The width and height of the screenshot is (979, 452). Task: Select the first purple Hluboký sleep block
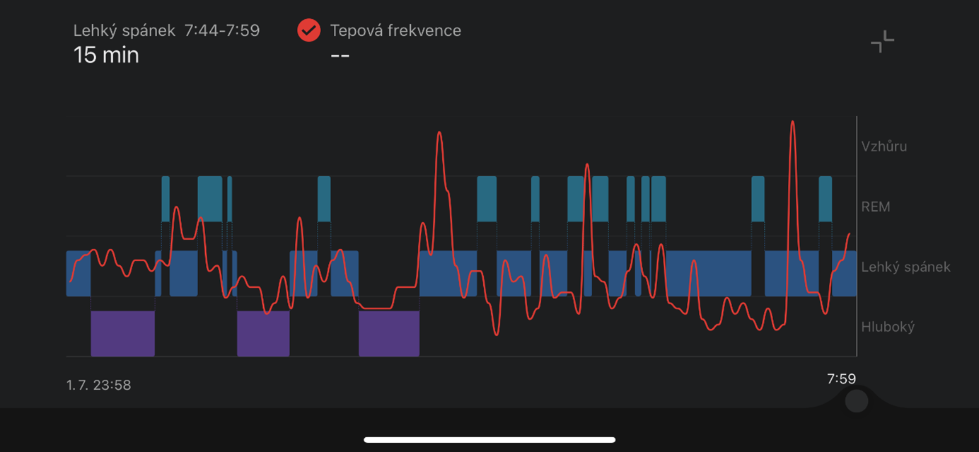pyautogui.click(x=122, y=333)
